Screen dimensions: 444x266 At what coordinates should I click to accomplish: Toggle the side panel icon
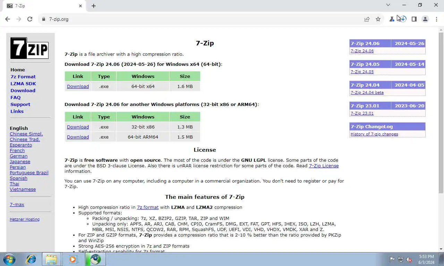[414, 19]
